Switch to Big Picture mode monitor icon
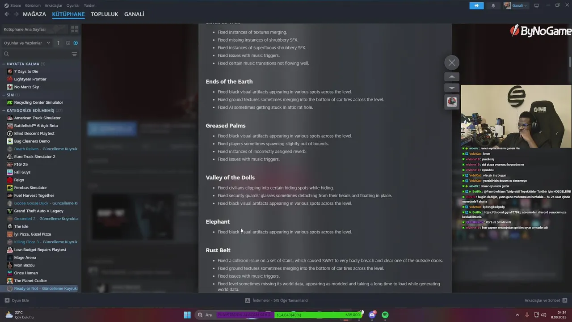 coord(537,5)
